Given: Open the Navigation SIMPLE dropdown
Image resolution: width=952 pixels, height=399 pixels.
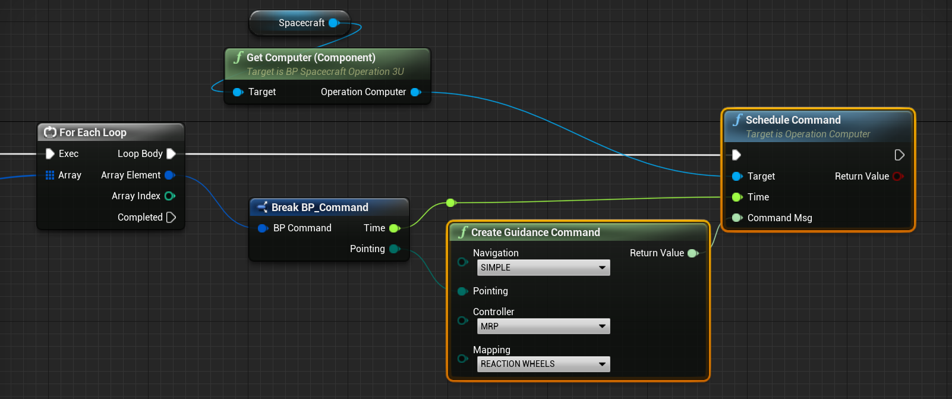Looking at the screenshot, I should (543, 268).
